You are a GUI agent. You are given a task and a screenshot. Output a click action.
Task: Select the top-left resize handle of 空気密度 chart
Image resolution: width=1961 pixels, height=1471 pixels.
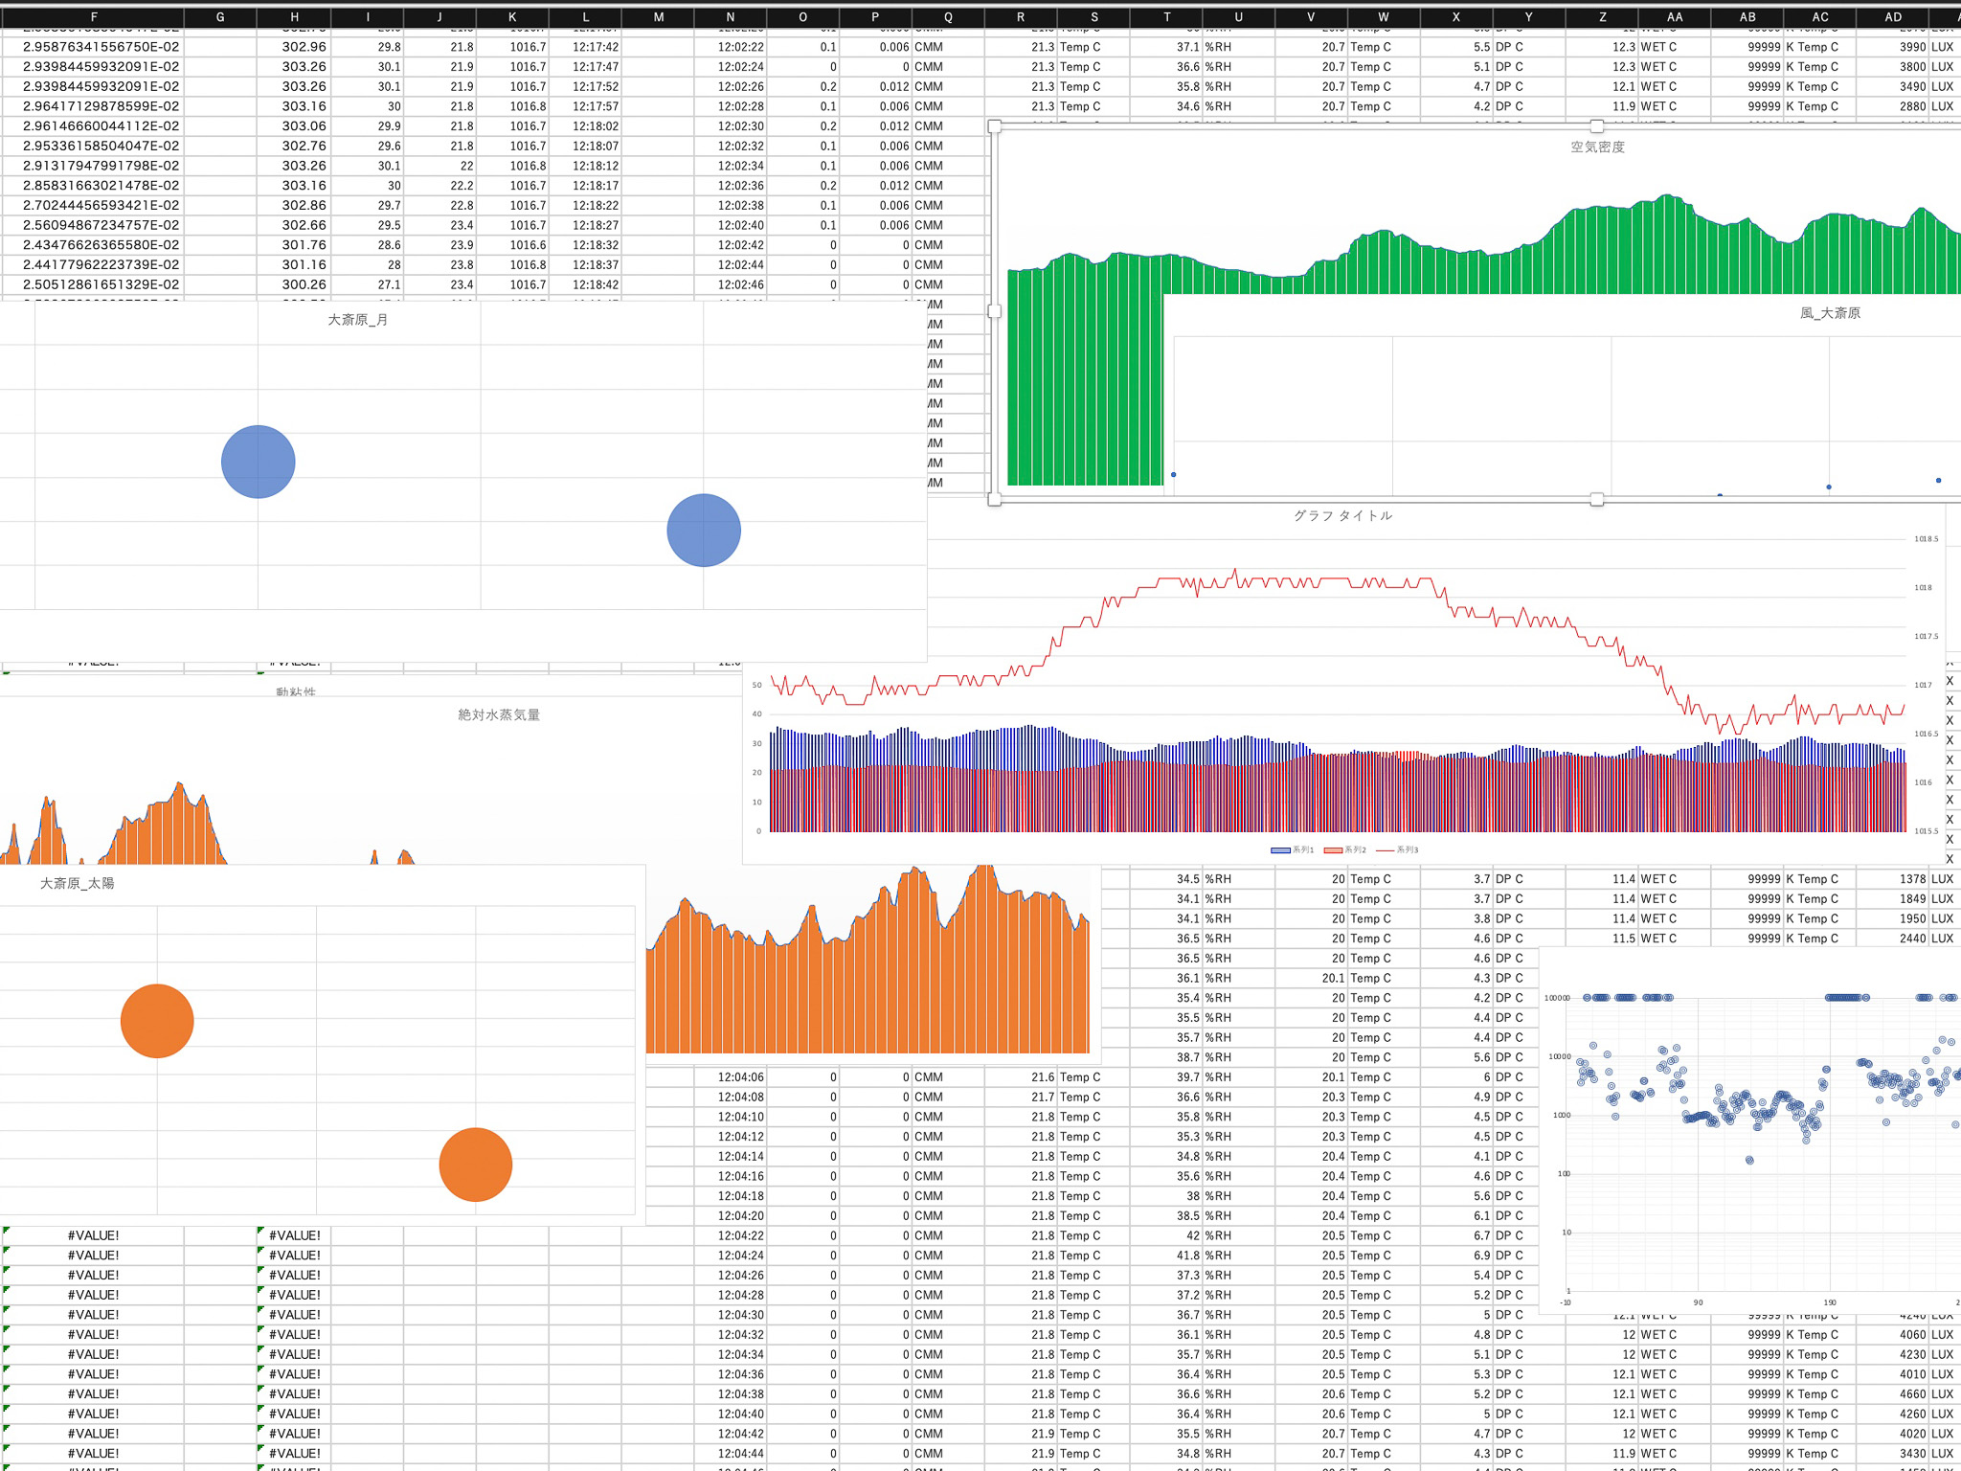click(x=995, y=126)
